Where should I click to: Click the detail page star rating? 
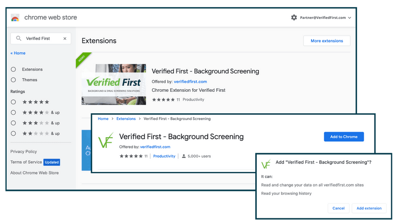131,156
